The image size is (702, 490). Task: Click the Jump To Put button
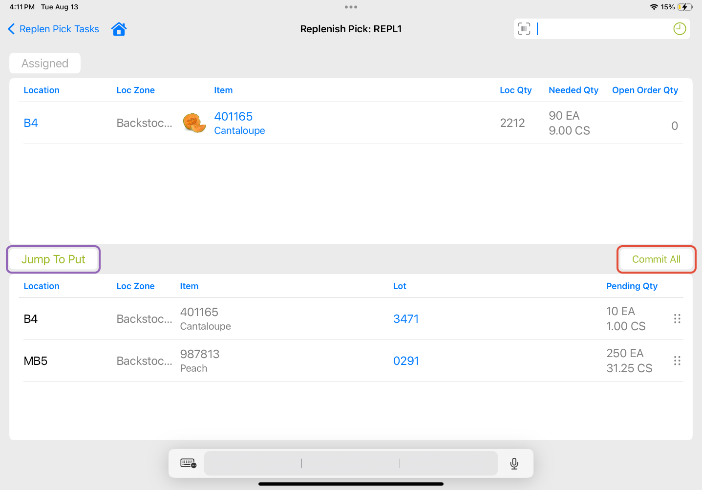53,259
